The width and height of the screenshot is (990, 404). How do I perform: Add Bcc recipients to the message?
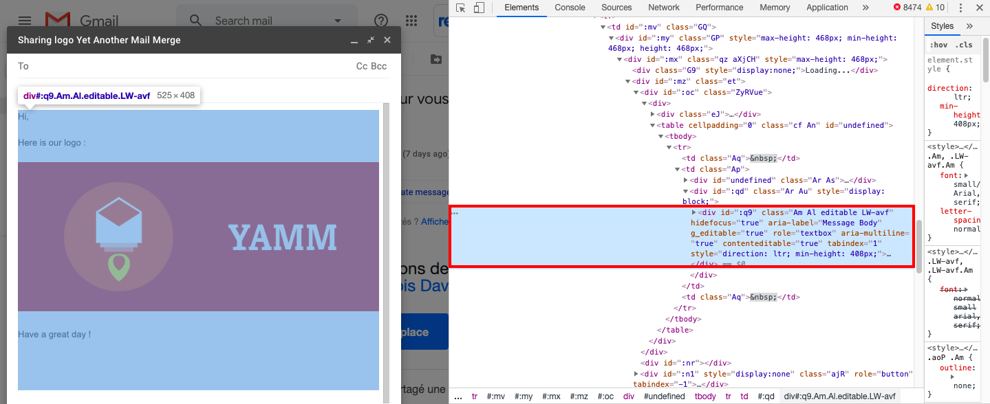tap(379, 66)
